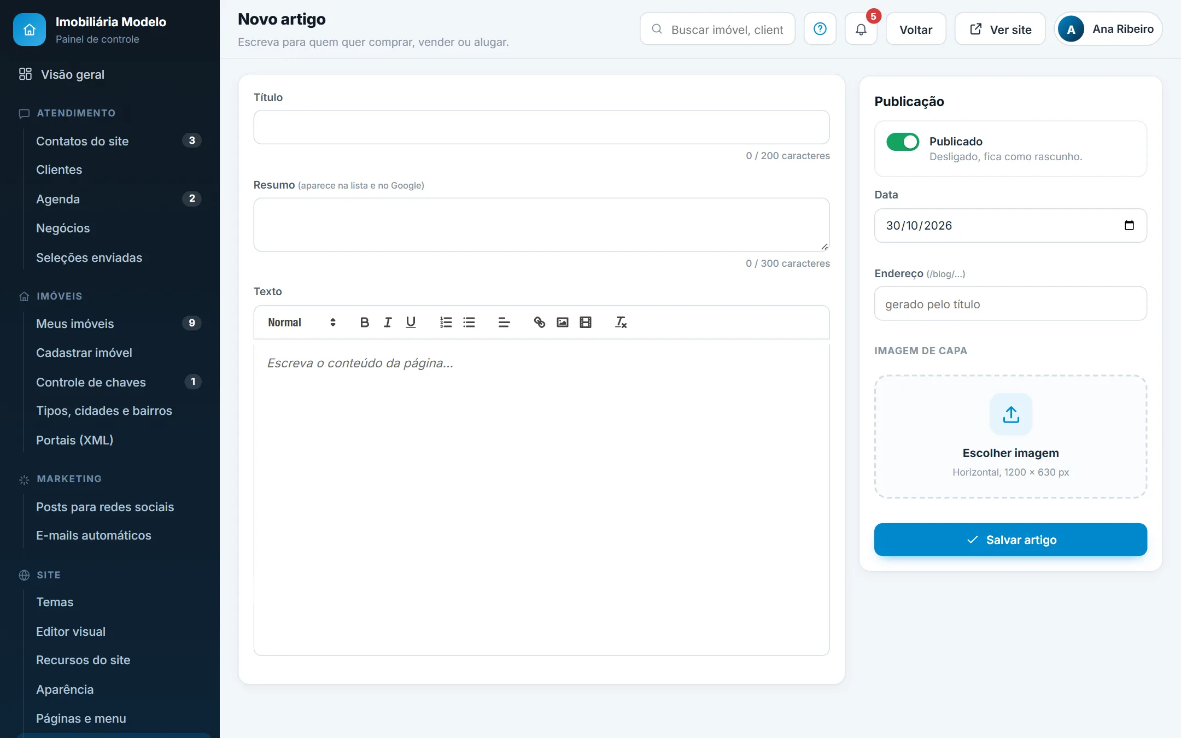
Task: Open Ver site in a new tab
Action: point(1000,30)
